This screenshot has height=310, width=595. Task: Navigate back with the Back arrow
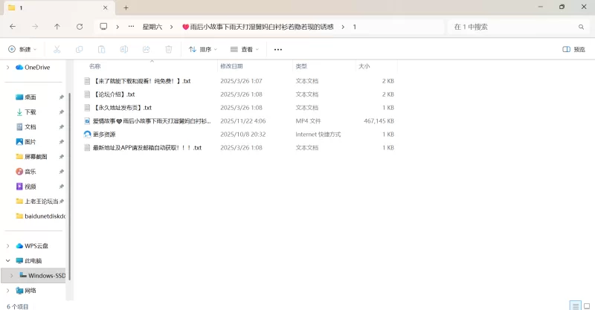[13, 26]
